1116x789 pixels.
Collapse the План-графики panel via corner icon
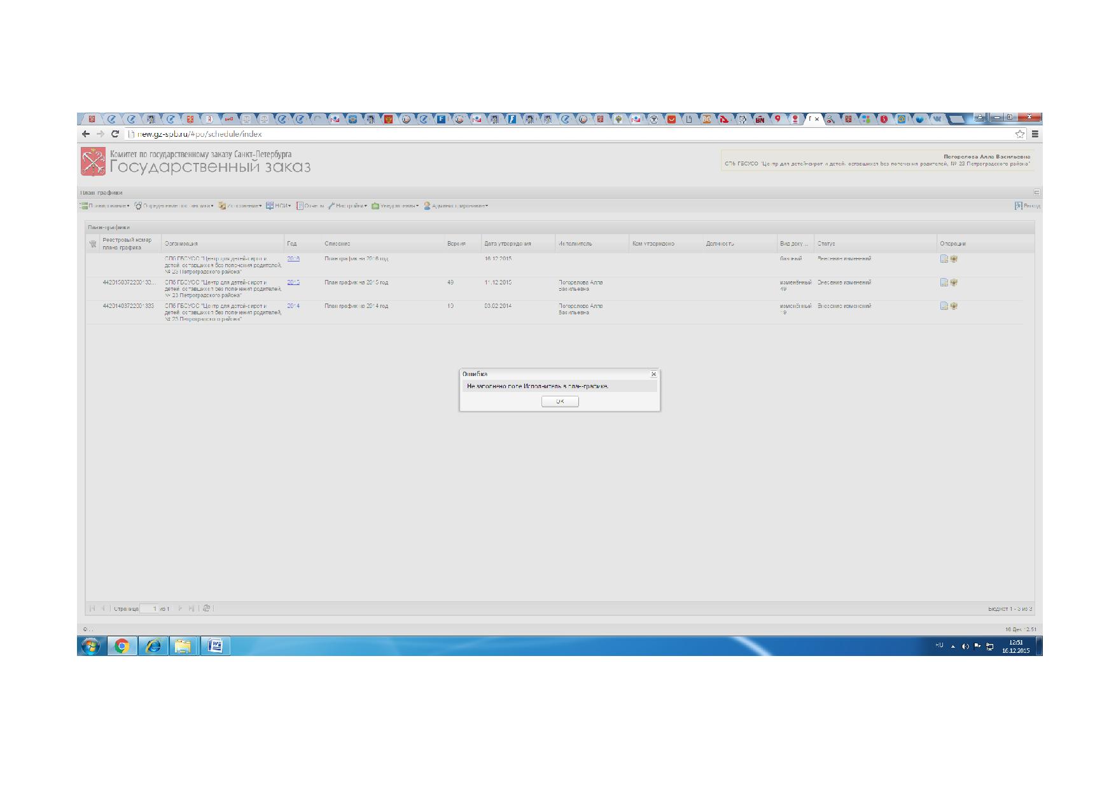pos(1036,193)
